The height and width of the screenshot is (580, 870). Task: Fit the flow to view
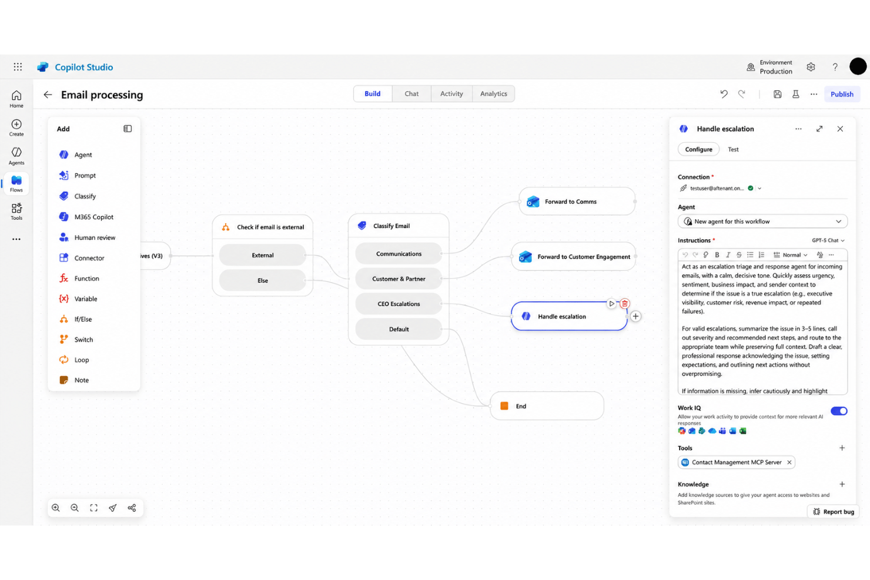[93, 508]
